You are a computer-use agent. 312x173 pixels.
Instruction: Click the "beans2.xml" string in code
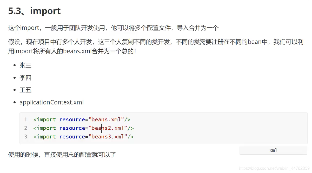108,128
